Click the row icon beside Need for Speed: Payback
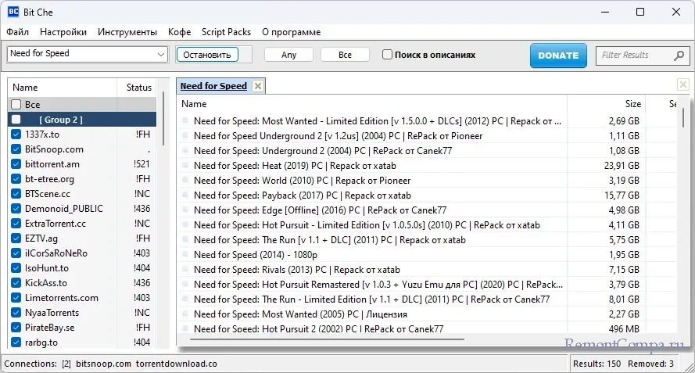The width and height of the screenshot is (695, 373). pyautogui.click(x=185, y=195)
